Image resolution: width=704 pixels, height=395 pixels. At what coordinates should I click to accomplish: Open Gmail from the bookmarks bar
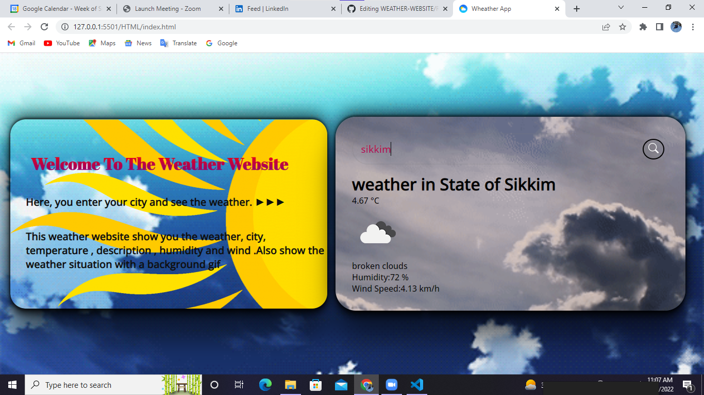coord(21,43)
